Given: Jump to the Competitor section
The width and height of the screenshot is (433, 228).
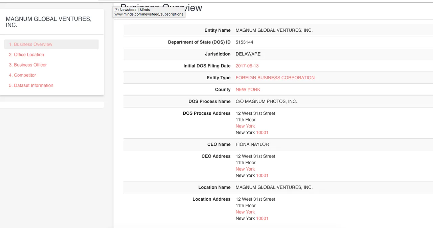Looking at the screenshot, I should 22,75.
